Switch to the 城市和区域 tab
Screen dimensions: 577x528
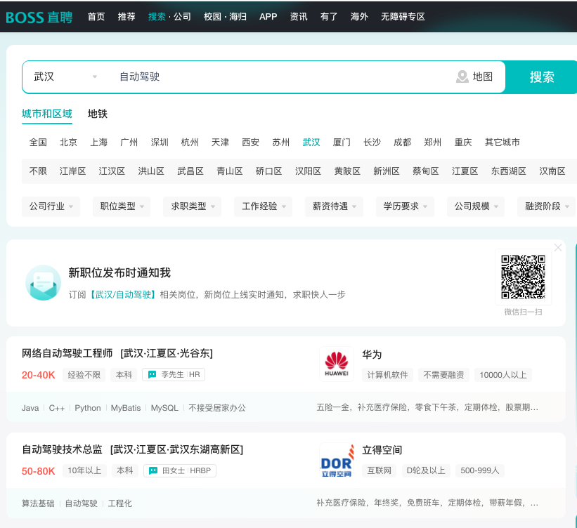[x=46, y=114]
